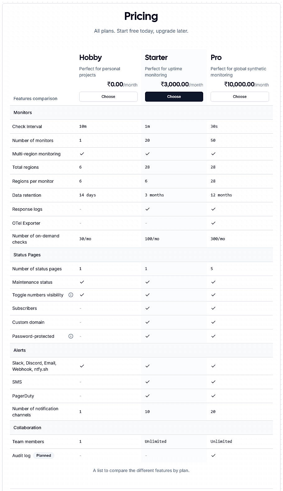Click the checkmark for Starter Response logs

pyautogui.click(x=148, y=209)
